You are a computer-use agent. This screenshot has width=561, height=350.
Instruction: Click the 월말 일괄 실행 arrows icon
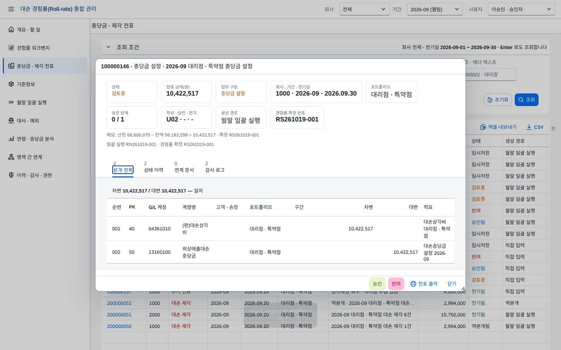coord(11,102)
